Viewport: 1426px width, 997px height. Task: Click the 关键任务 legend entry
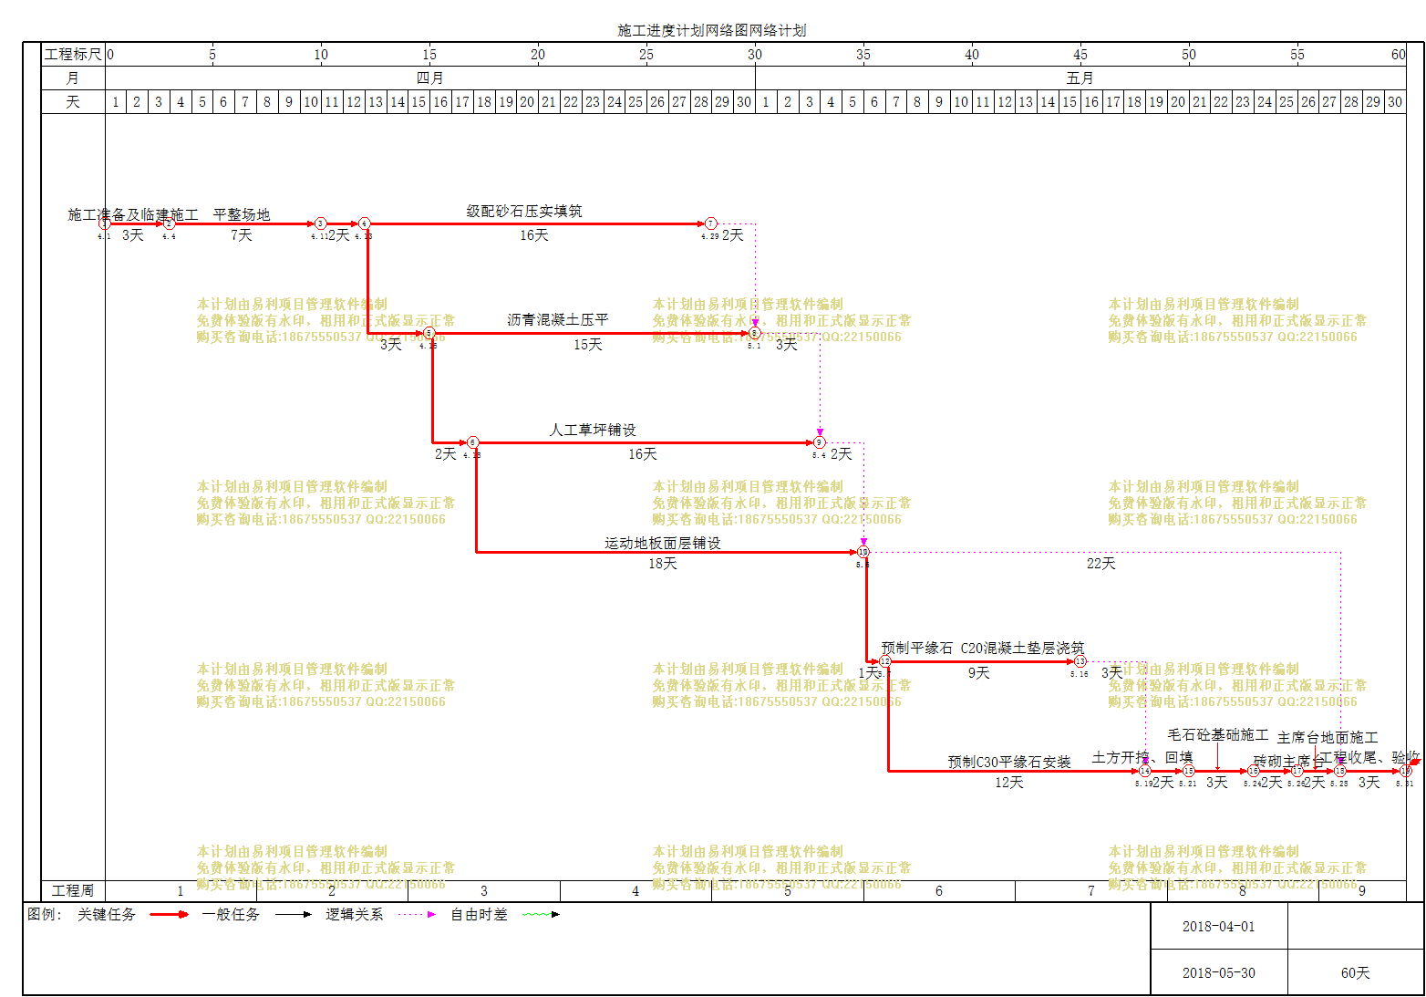click(x=107, y=914)
